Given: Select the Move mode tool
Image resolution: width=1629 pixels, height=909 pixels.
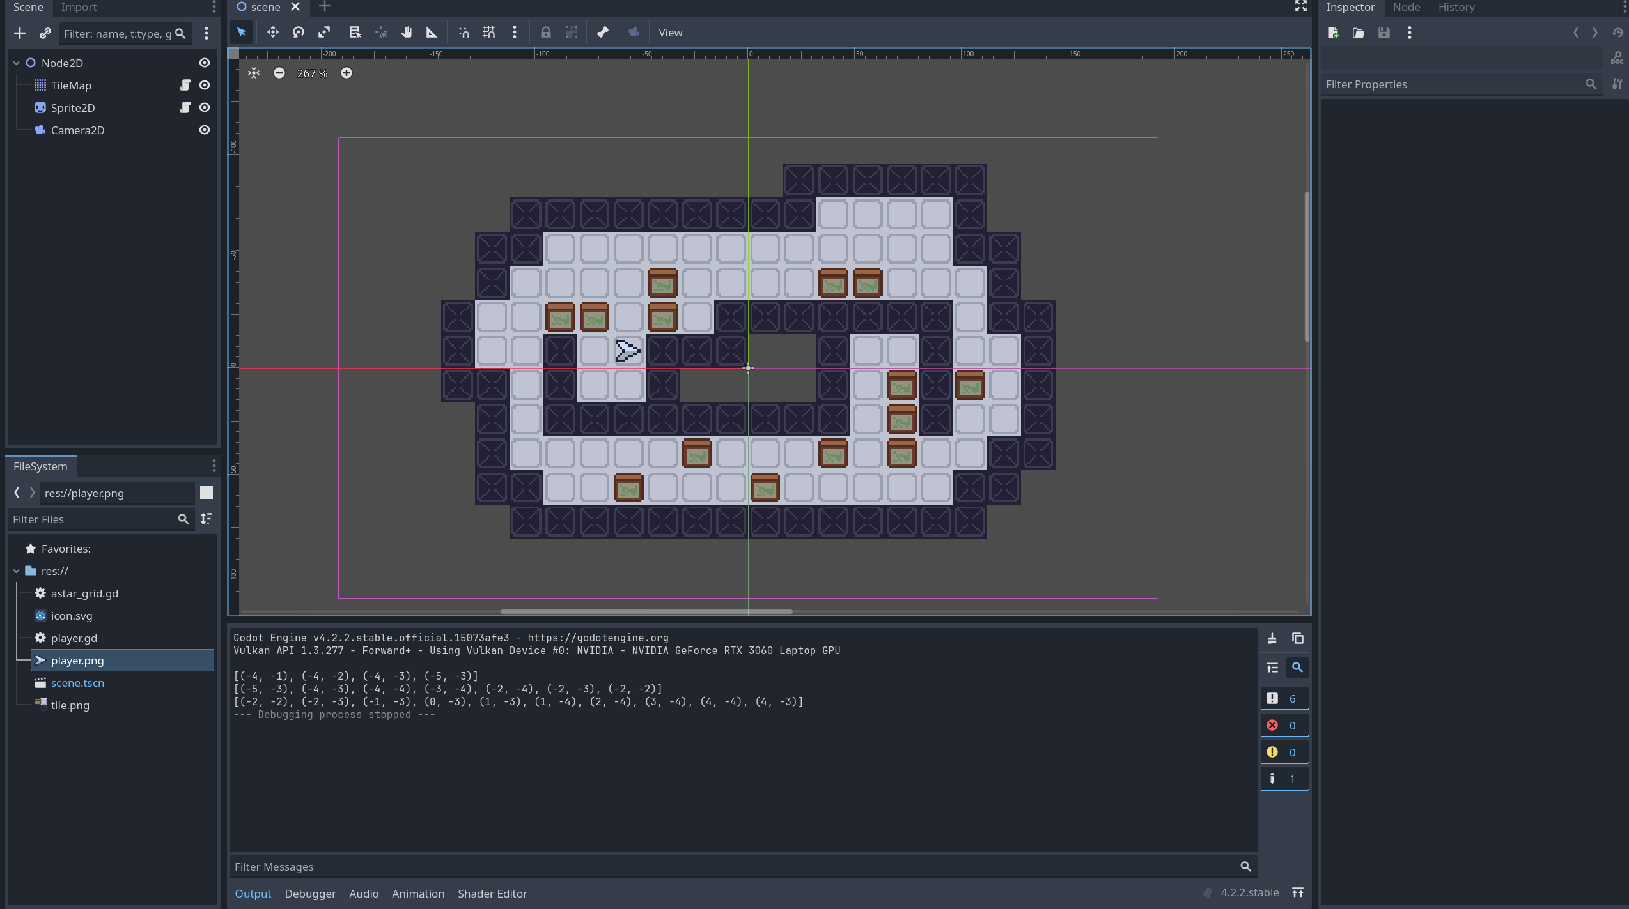Looking at the screenshot, I should (273, 33).
